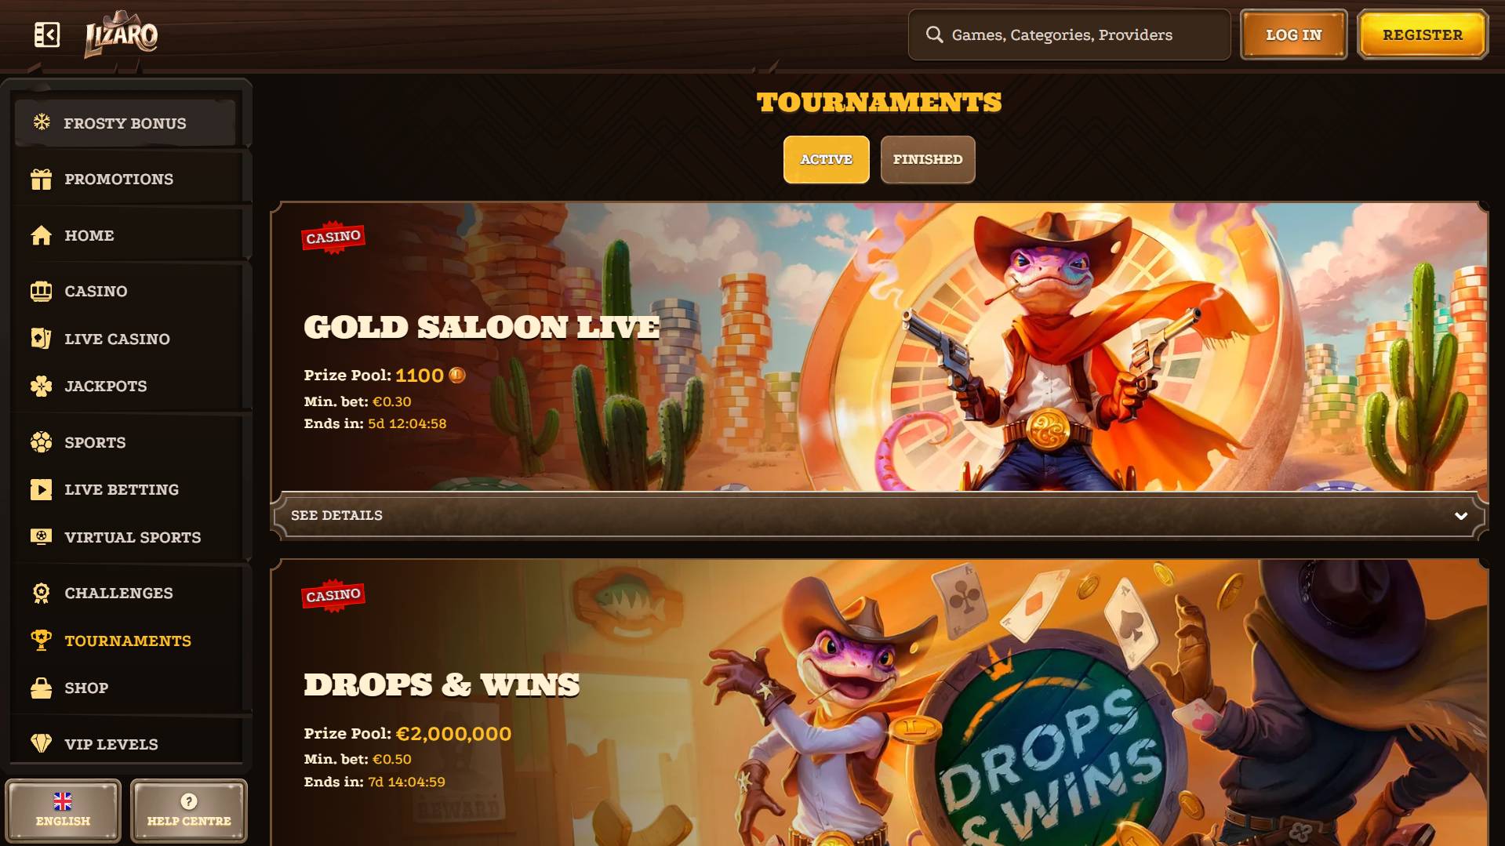Expand See Details for Gold Saloon Live
This screenshot has height=846, width=1505.
coord(879,515)
